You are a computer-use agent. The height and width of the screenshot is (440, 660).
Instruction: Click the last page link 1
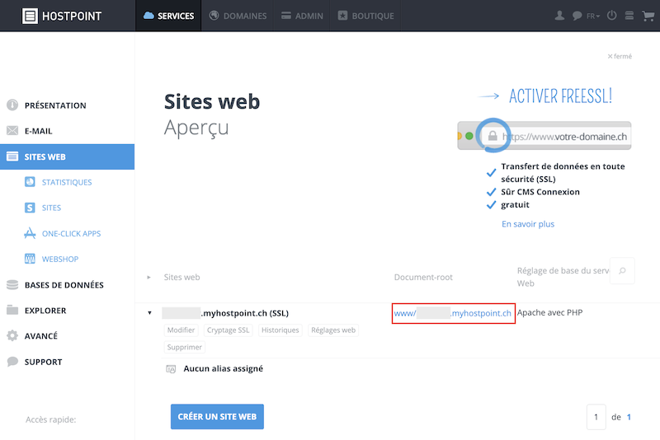click(x=629, y=417)
